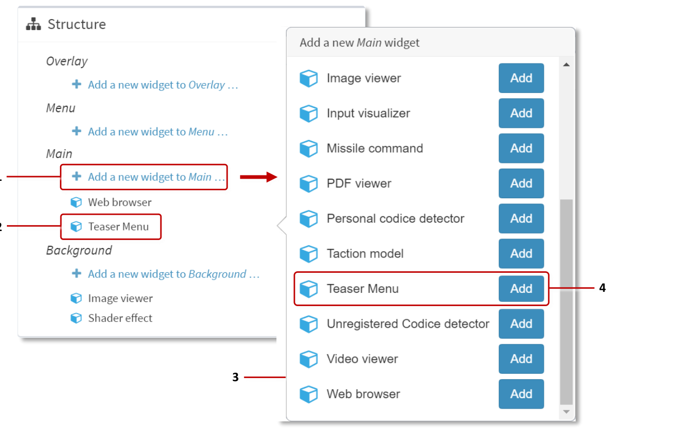Select the Image viewer widget cube icon

pyautogui.click(x=309, y=78)
